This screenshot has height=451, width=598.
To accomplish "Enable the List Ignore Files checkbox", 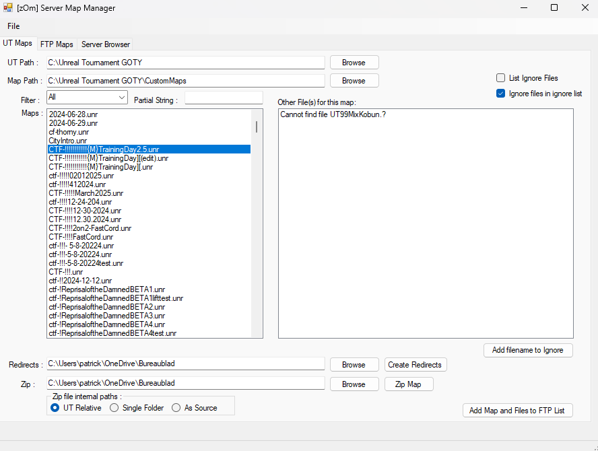I will [x=501, y=78].
